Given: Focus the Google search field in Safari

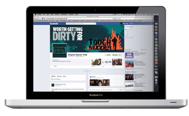Looking at the screenshot, I should 133,18.
